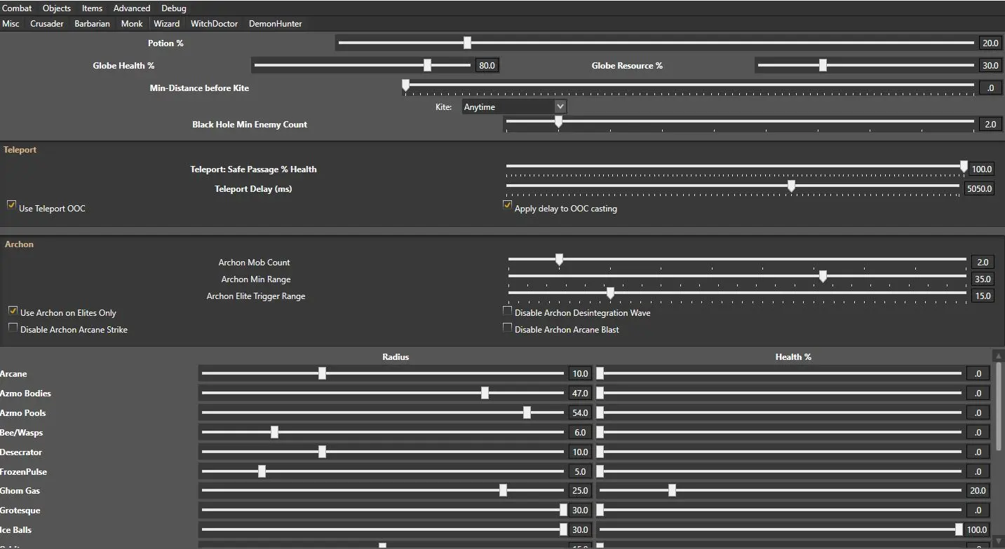Viewport: 1005px width, 549px height.
Task: Click the Globe Health % slider handle
Action: tap(427, 65)
